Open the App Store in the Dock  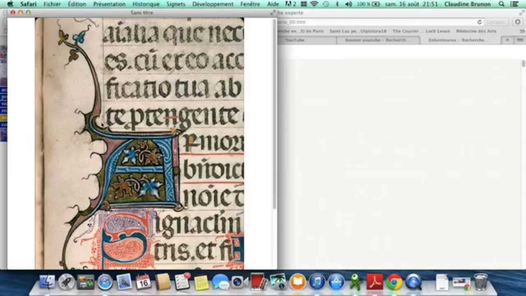click(x=336, y=282)
